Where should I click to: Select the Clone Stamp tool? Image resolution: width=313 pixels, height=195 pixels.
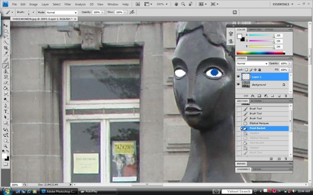[x=6, y=71]
